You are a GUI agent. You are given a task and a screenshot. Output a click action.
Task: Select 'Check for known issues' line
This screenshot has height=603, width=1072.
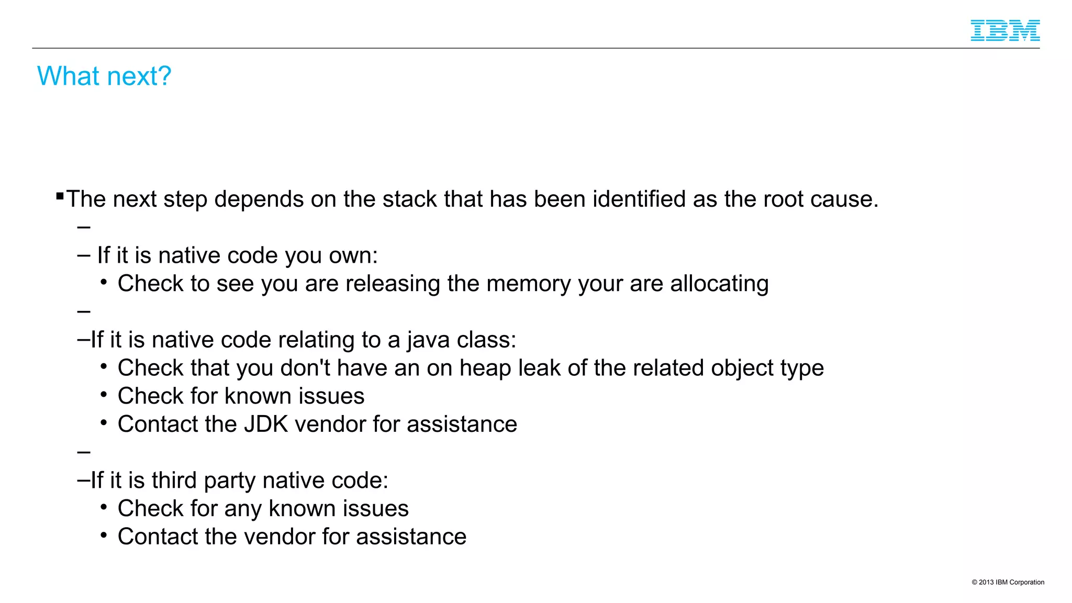pyautogui.click(x=241, y=396)
